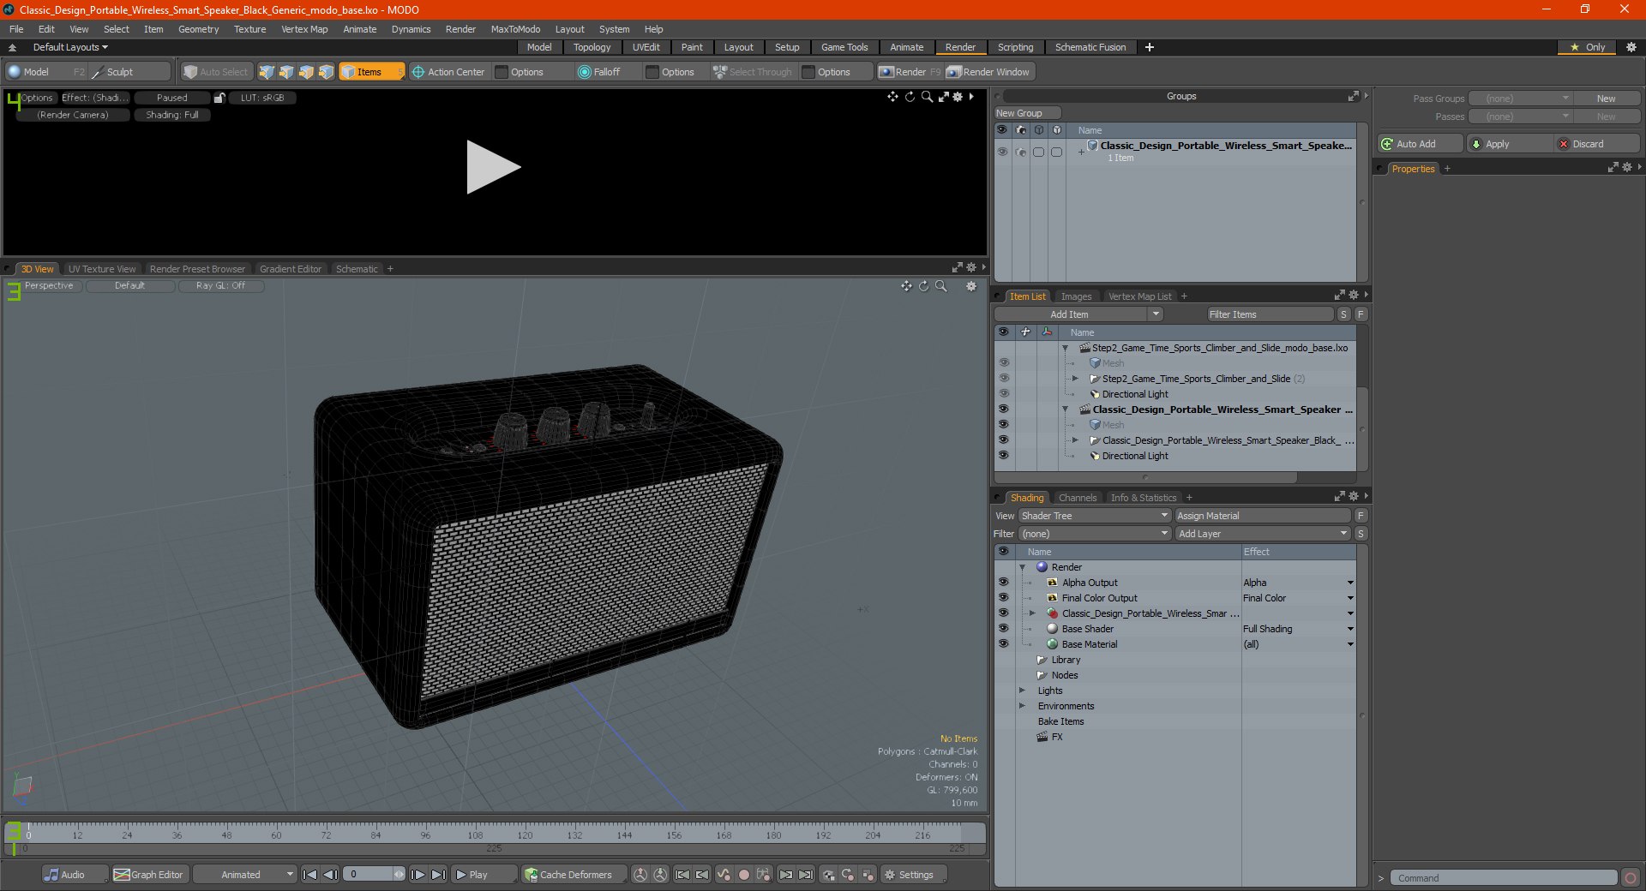
Task: Expand the Lights tree node
Action: pyautogui.click(x=1022, y=691)
